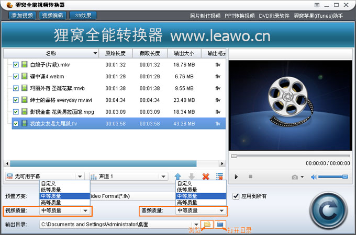Click the 原始长度 column header
Screen dimensions: 356x235
pos(115,53)
